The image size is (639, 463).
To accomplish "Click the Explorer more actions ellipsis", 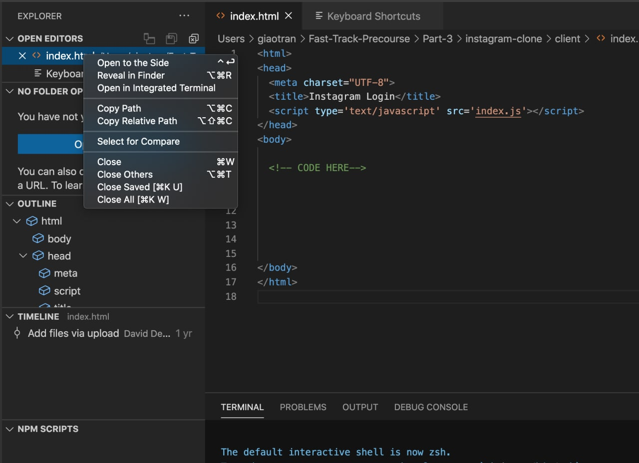I will [x=184, y=16].
